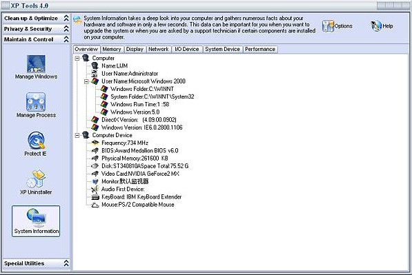Expand the Clean up & Optimize chevron
Screen dimensions: 412x275
click(66, 18)
